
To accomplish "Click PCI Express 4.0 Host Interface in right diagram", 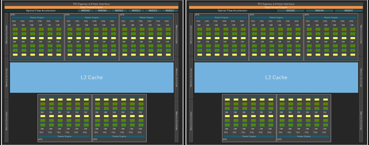I will coord(276,4).
